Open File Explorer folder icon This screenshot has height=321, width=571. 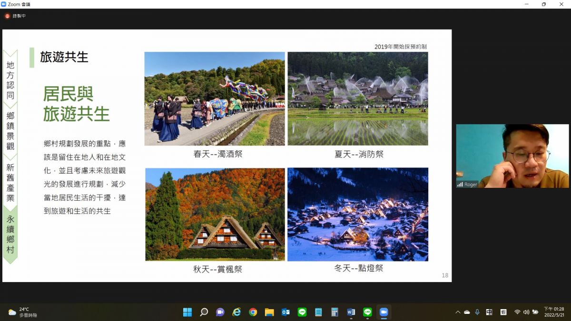pyautogui.click(x=269, y=312)
